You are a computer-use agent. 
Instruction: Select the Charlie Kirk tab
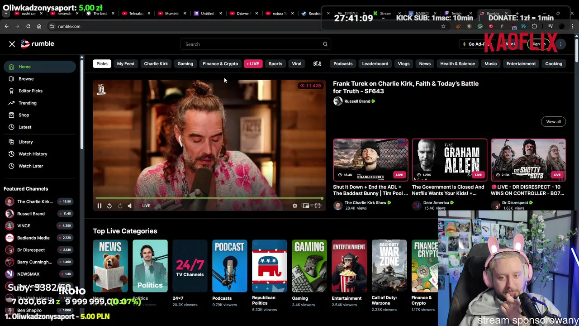pyautogui.click(x=156, y=63)
